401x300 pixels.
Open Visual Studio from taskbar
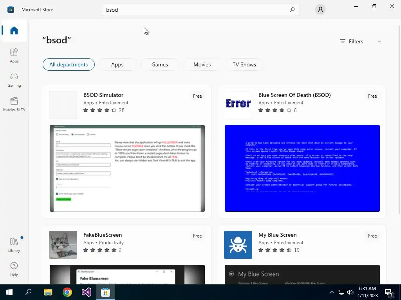pos(87,292)
